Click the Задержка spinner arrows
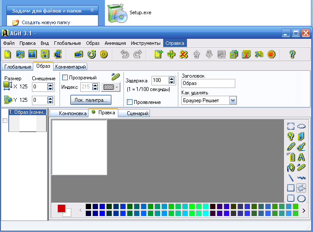Screen dimensions: 313x232 pos(171,80)
